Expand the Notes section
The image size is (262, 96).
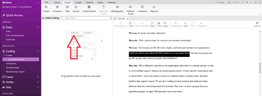[38, 82]
